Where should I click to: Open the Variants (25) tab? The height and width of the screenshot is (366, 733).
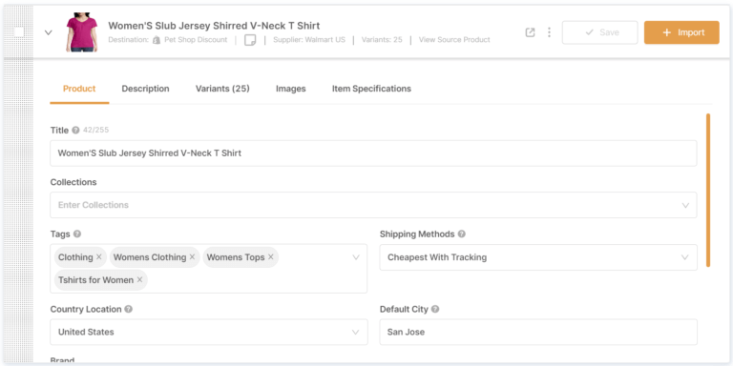(222, 89)
